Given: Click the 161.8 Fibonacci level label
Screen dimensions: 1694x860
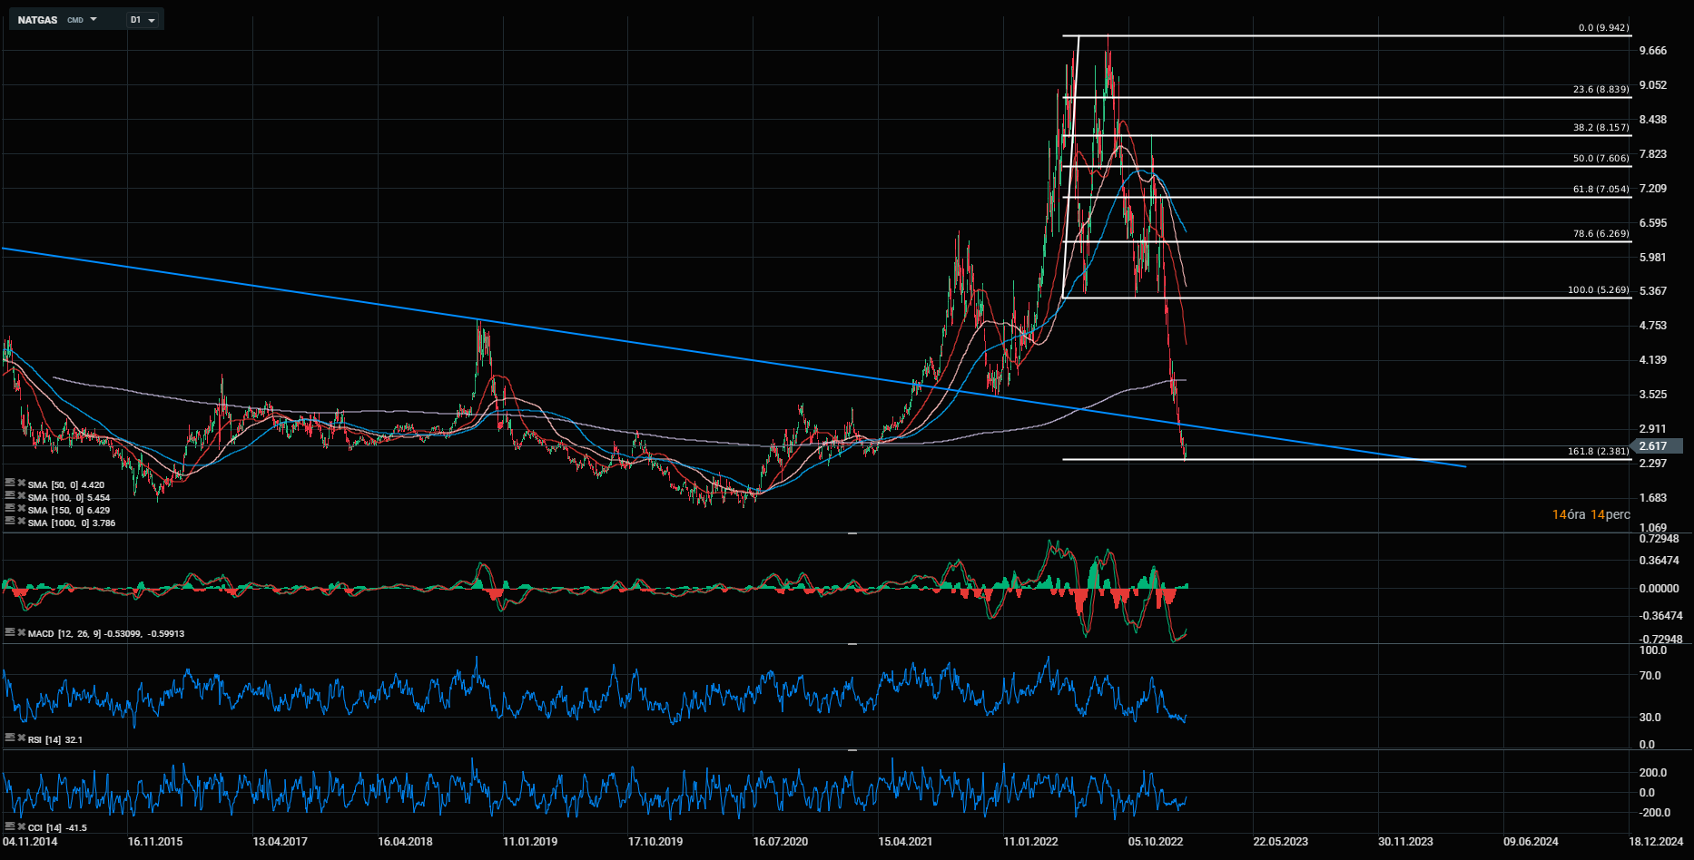Looking at the screenshot, I should click(x=1599, y=451).
